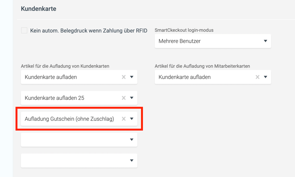Expand Aufladung Gutschein dropdown arrow
Viewport: 295px width, 177px height.
132,119
